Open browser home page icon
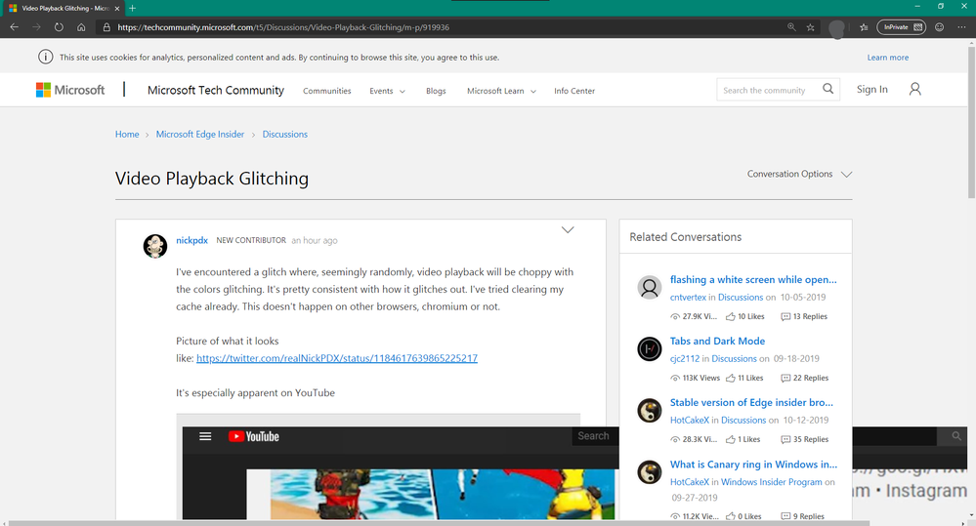Screen dimensions: 976x526 (81, 27)
